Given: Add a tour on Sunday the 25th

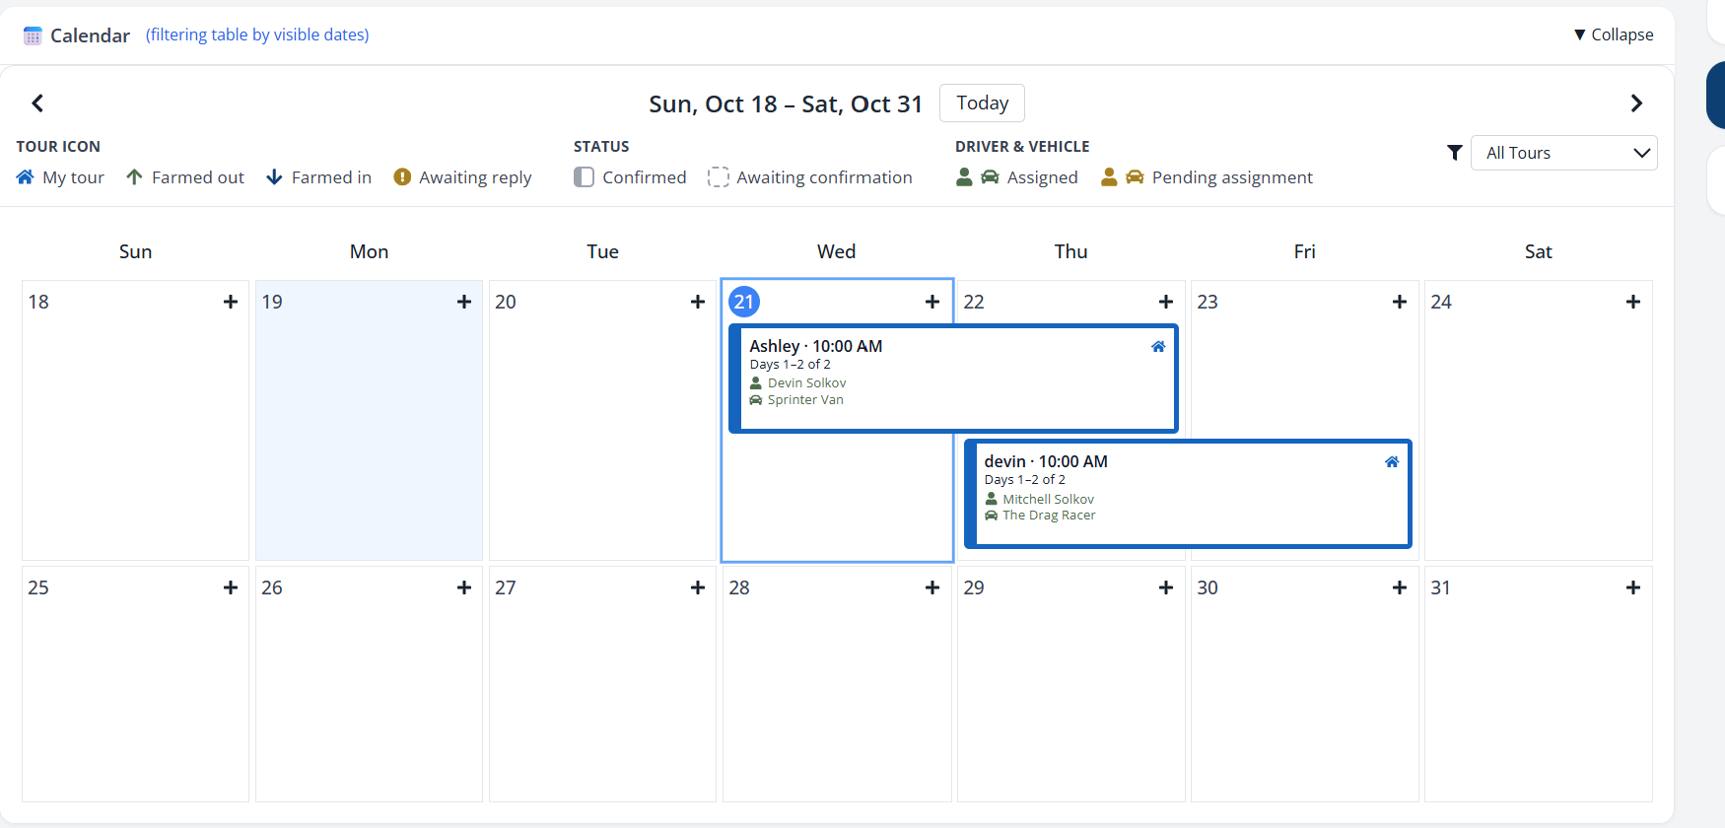Looking at the screenshot, I should coord(231,587).
